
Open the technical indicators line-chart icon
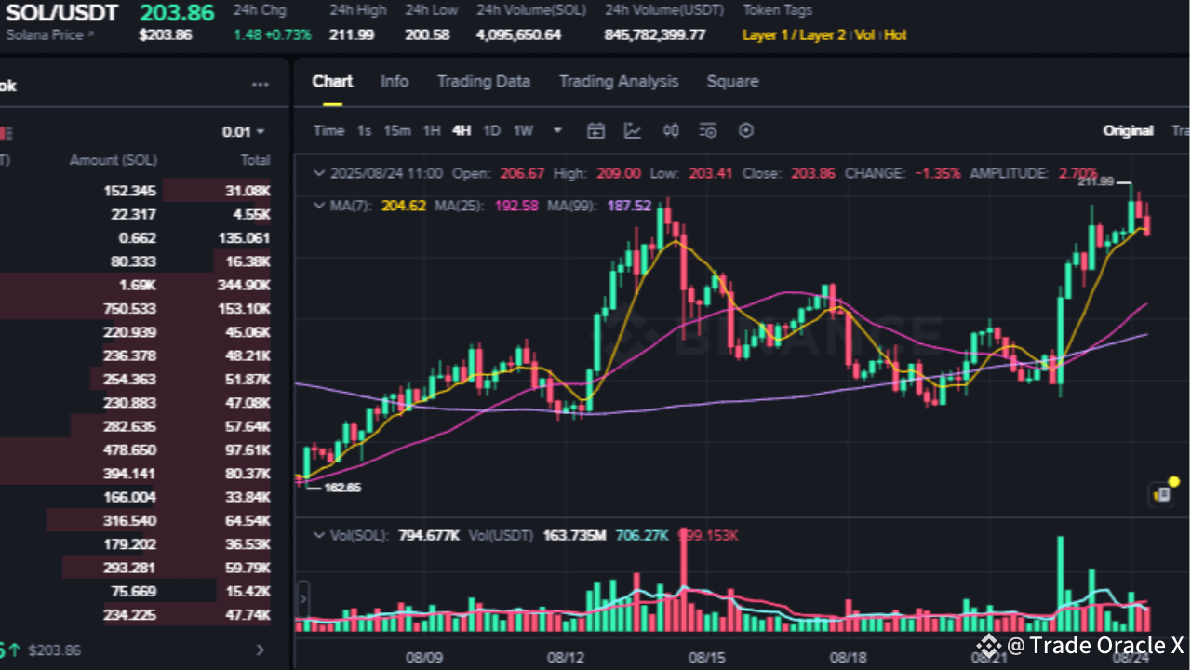633,130
